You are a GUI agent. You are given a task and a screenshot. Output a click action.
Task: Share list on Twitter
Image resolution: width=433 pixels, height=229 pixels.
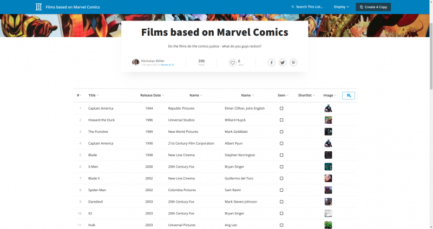[282, 63]
